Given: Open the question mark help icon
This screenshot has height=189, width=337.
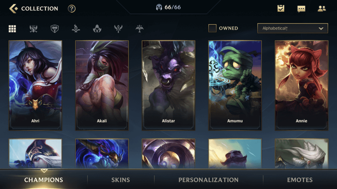Looking at the screenshot, I should click(x=72, y=9).
